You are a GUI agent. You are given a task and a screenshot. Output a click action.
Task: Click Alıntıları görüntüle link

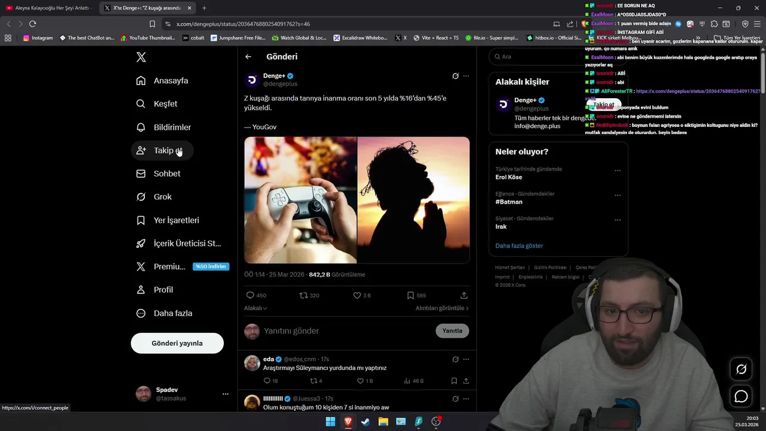pyautogui.click(x=442, y=308)
